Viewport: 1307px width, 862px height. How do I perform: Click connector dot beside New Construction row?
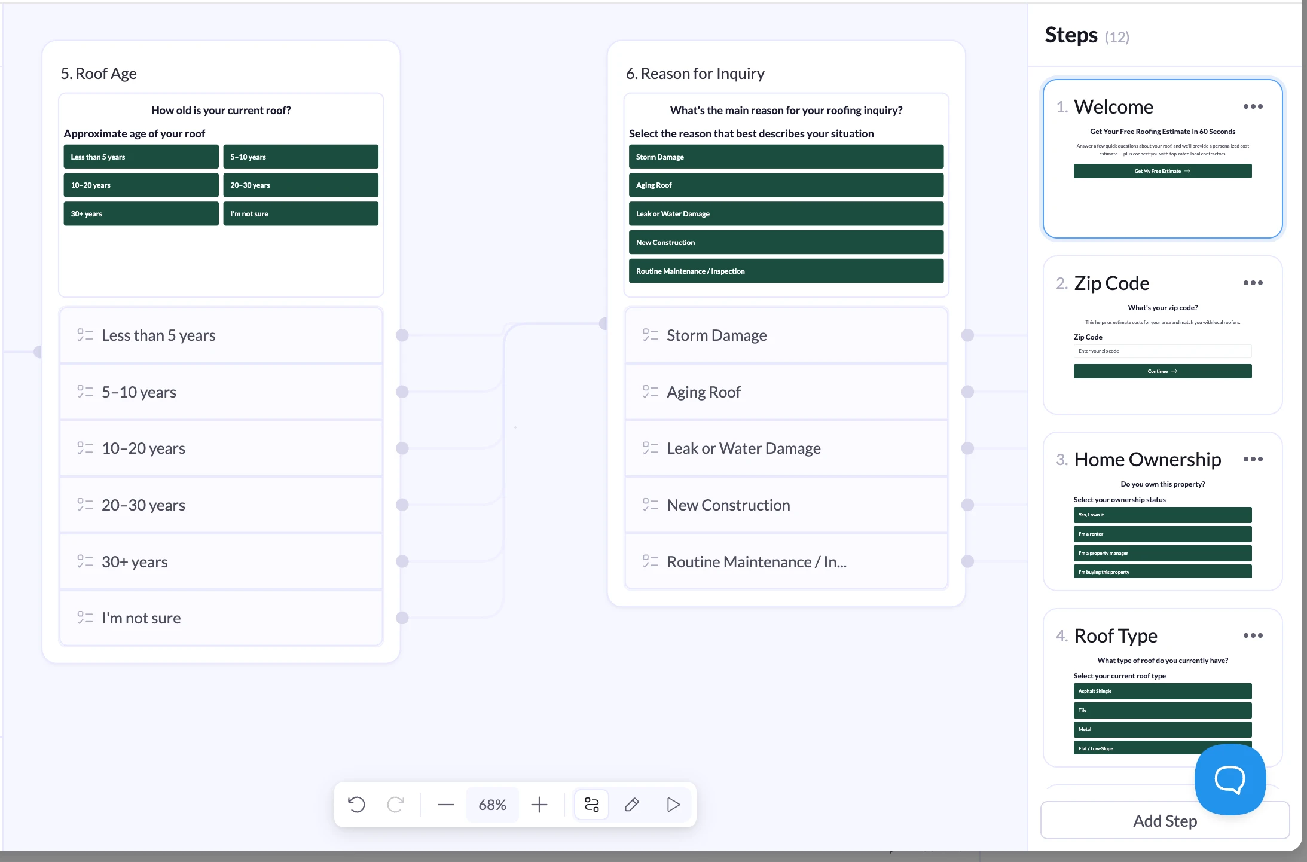[x=967, y=505]
